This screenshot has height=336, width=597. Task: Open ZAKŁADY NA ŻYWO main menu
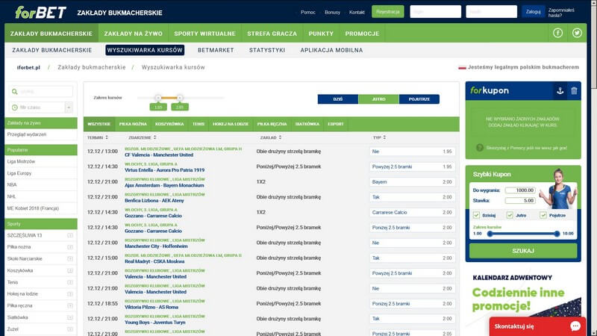click(x=134, y=34)
